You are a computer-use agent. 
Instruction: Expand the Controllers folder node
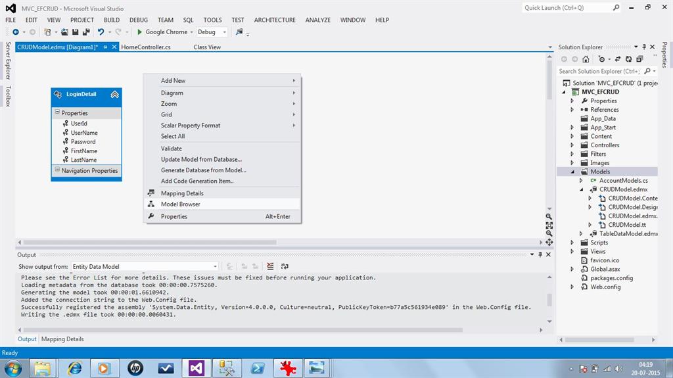pos(572,145)
